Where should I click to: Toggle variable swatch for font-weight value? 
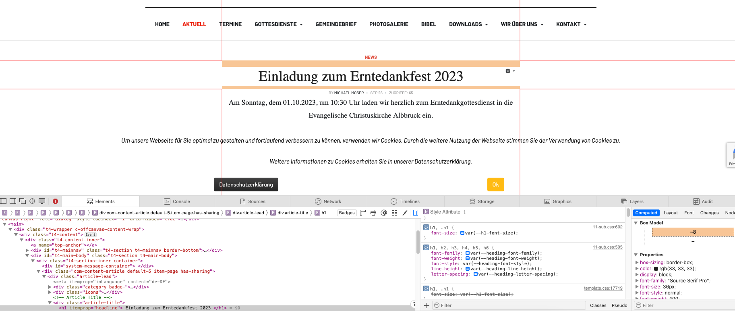pos(468,259)
